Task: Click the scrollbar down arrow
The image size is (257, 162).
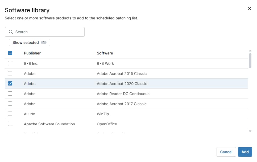Action: (x=250, y=131)
